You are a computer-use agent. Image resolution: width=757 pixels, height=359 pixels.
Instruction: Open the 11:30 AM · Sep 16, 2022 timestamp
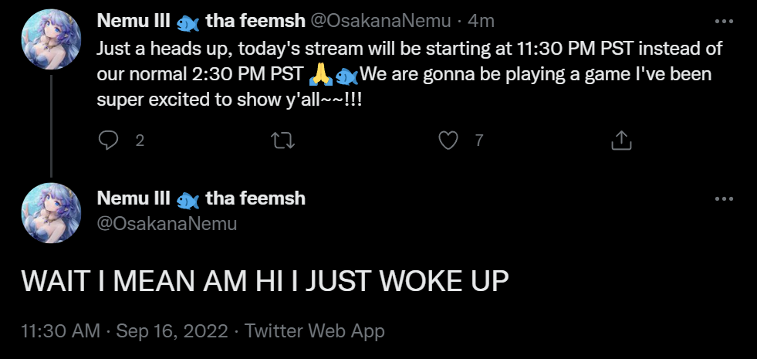click(124, 331)
